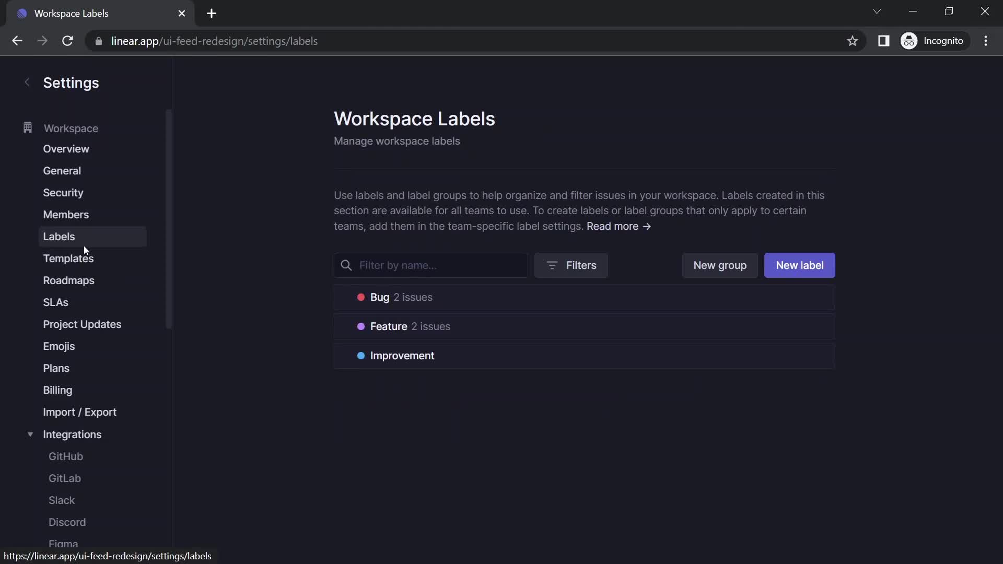
Task: Open Members settings
Action: pos(66,215)
